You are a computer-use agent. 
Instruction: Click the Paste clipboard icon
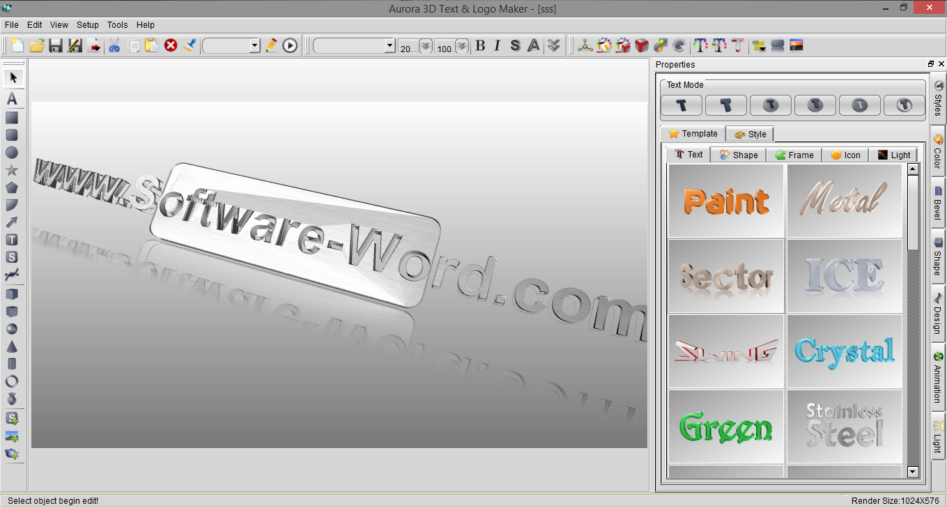[x=152, y=46]
